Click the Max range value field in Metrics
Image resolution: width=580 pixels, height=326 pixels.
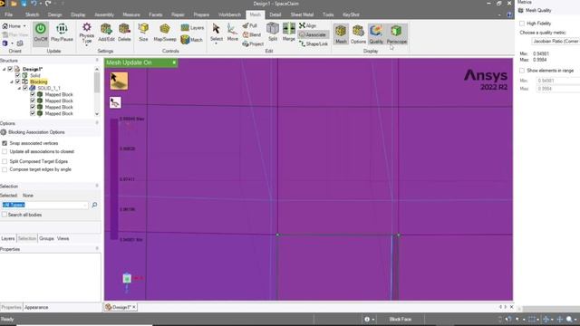pos(558,89)
